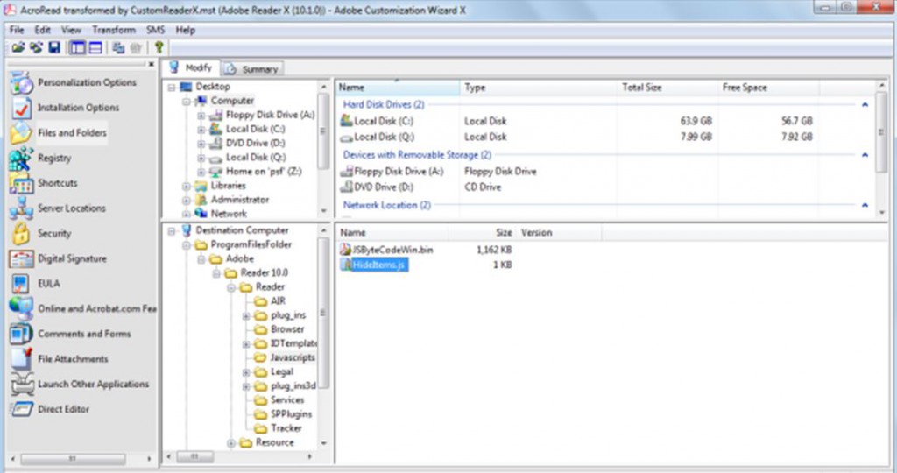Viewport: 897px width, 473px height.
Task: Open the SMS menu
Action: (155, 30)
